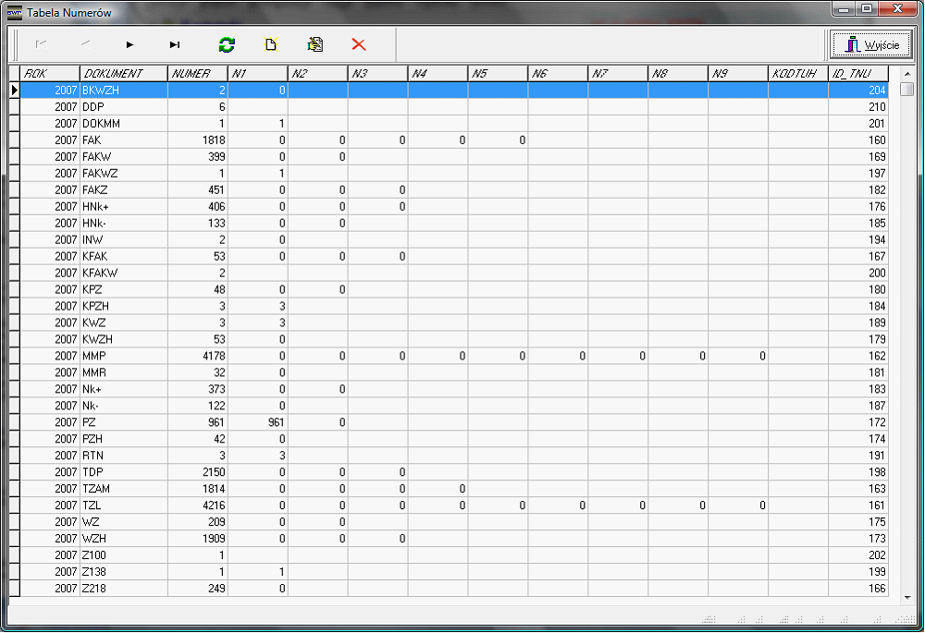
Task: Click the green refresh icon
Action: tap(227, 44)
